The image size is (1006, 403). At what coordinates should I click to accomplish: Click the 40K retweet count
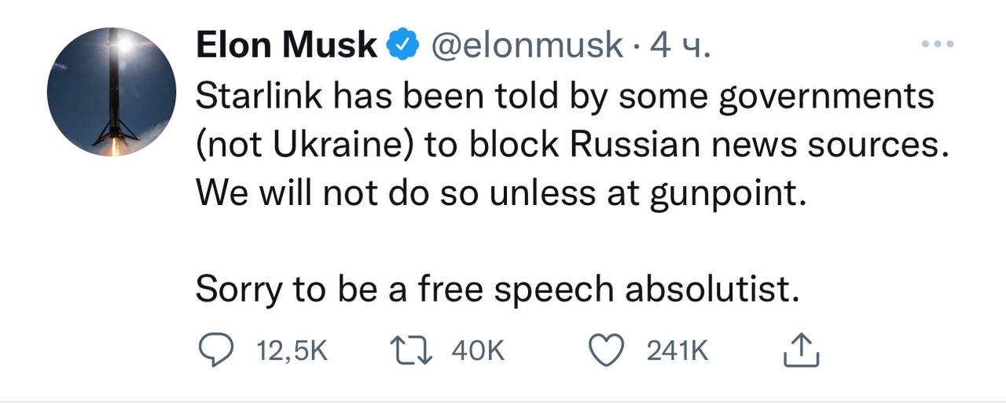tap(477, 352)
